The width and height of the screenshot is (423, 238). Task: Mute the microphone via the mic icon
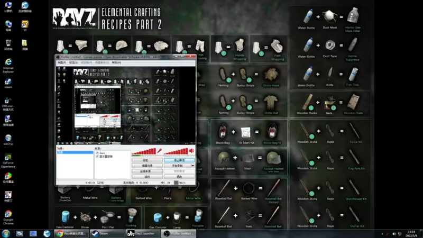160,151
